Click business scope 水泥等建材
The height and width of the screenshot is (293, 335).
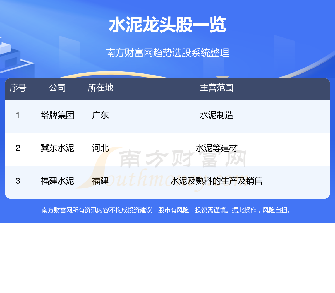[216, 148]
